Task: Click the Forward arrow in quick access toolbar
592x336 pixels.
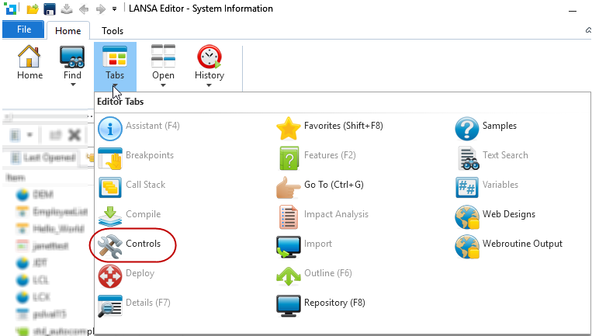Action: [100, 9]
